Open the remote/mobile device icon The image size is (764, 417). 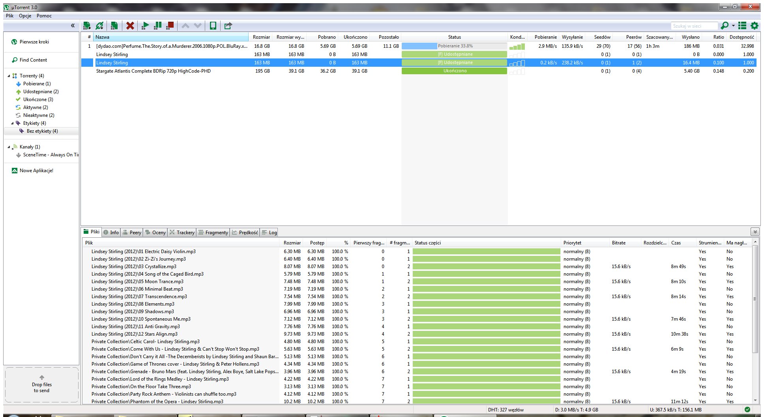tap(213, 26)
